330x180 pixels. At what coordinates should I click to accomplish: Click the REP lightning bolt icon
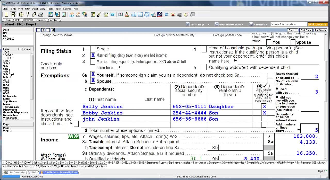[72, 14]
